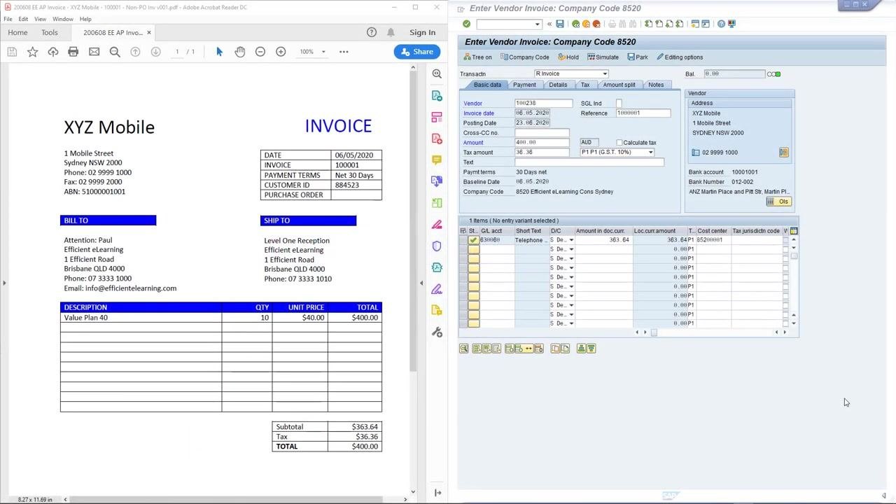896x504 pixels.
Task: Tick the Calculate tax checkbox
Action: pos(619,143)
